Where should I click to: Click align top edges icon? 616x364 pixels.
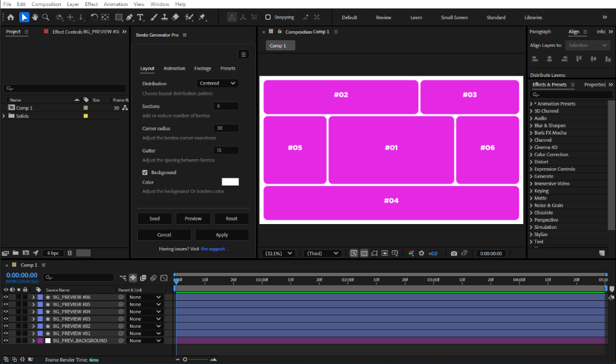579,59
